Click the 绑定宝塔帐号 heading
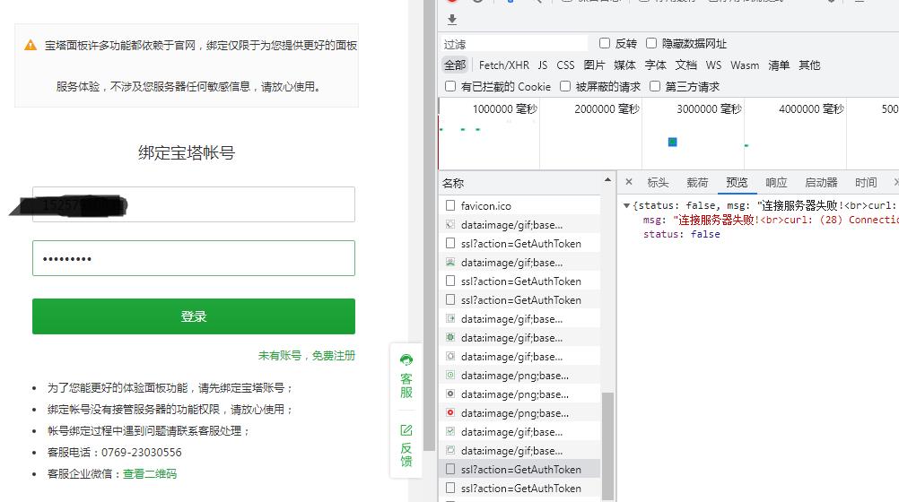 [x=187, y=153]
